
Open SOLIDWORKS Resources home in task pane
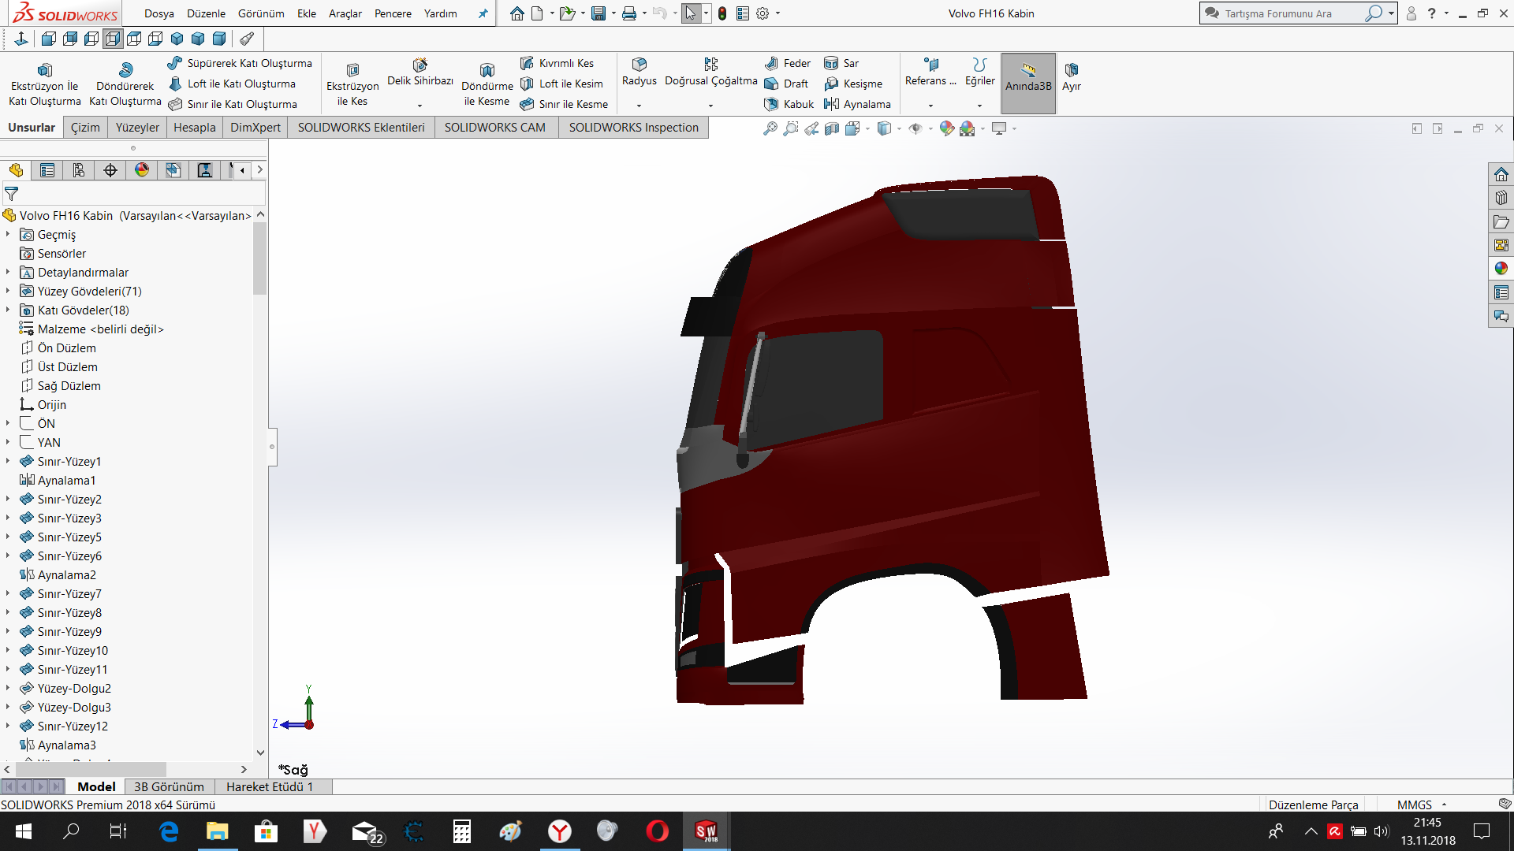pyautogui.click(x=1501, y=174)
